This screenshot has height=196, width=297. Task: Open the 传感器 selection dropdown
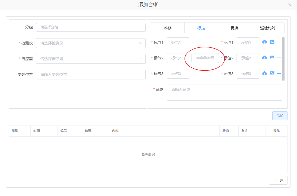(91, 59)
